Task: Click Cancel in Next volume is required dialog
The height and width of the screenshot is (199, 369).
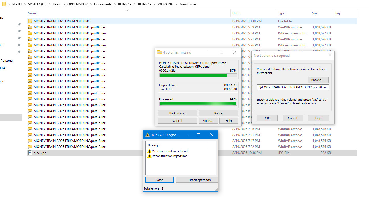Action: (293, 118)
